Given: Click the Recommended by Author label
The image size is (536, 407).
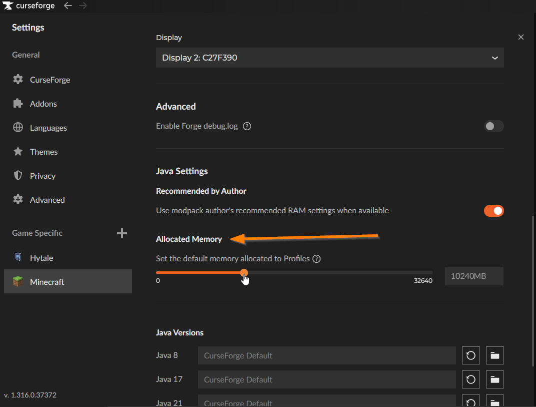Looking at the screenshot, I should tap(201, 191).
